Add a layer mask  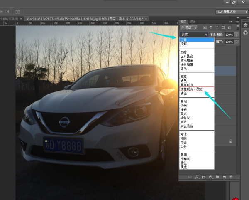pyautogui.click(x=204, y=177)
